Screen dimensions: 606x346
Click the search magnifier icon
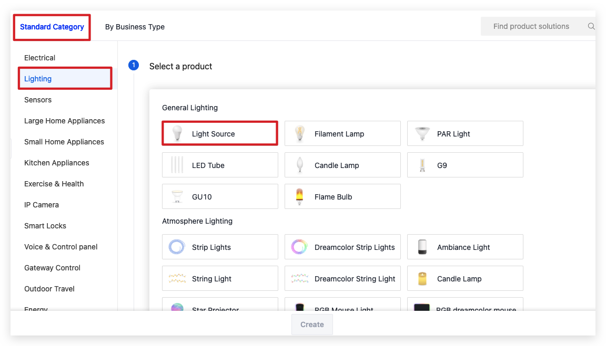coord(591,26)
